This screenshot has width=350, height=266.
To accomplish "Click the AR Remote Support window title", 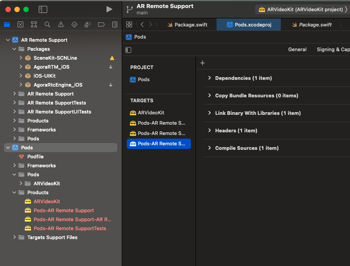I will tap(165, 6).
